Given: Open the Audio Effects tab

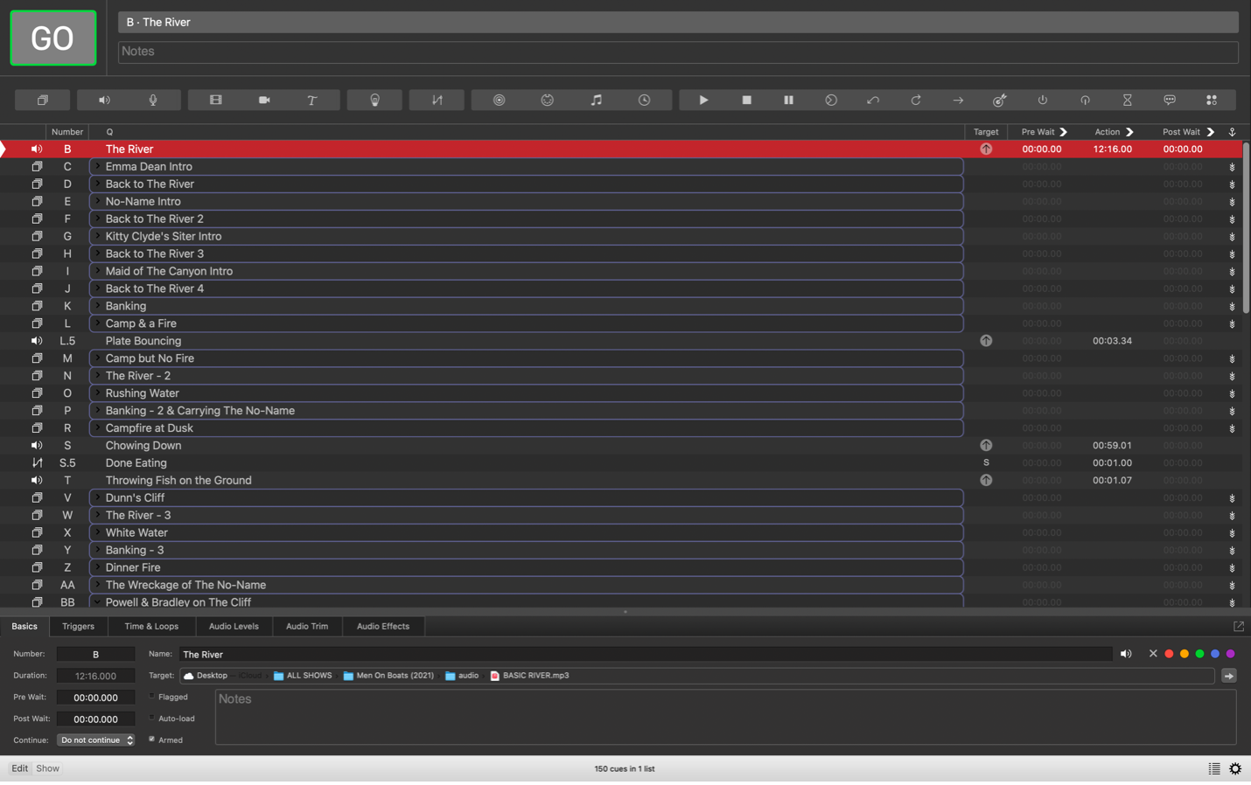Looking at the screenshot, I should [x=383, y=626].
